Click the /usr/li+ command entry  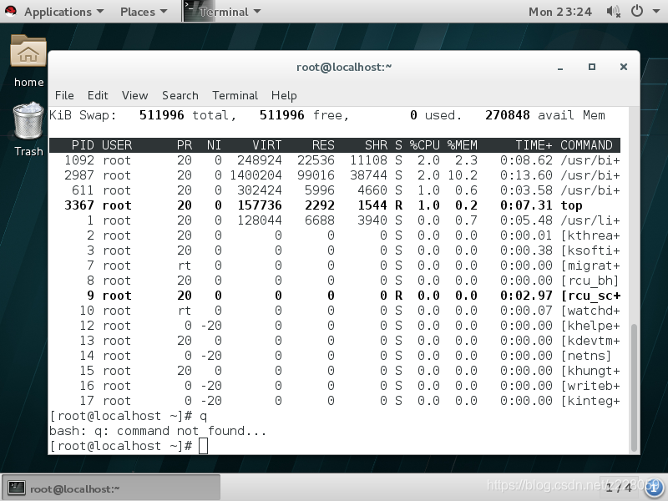click(x=590, y=220)
